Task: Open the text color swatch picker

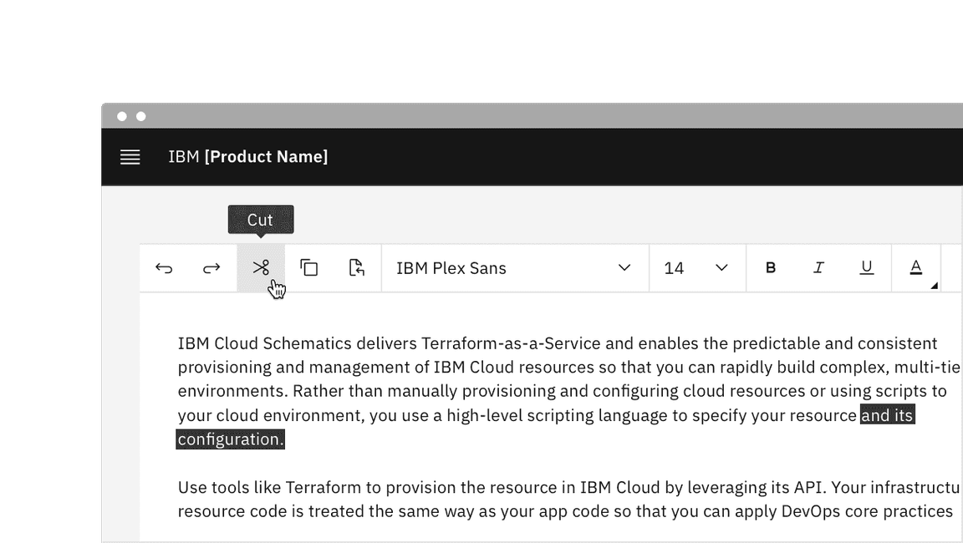Action: [x=915, y=267]
